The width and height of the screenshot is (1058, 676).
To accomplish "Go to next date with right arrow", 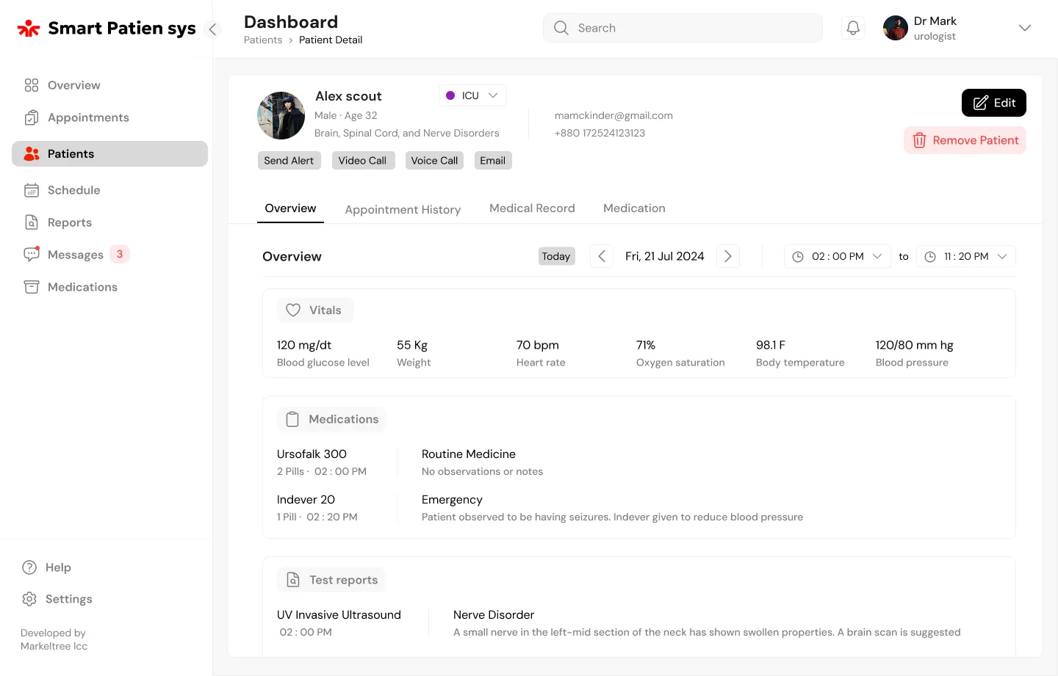I will tap(727, 256).
